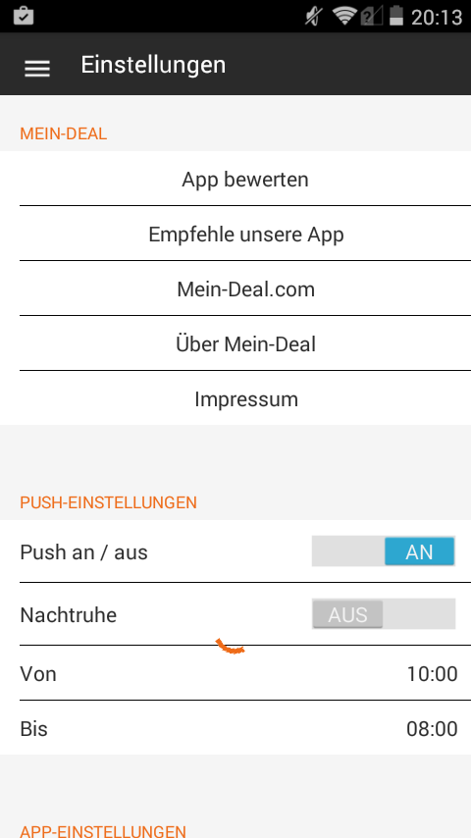
Task: Tap the briefcase notification icon in status bar
Action: coord(23,16)
